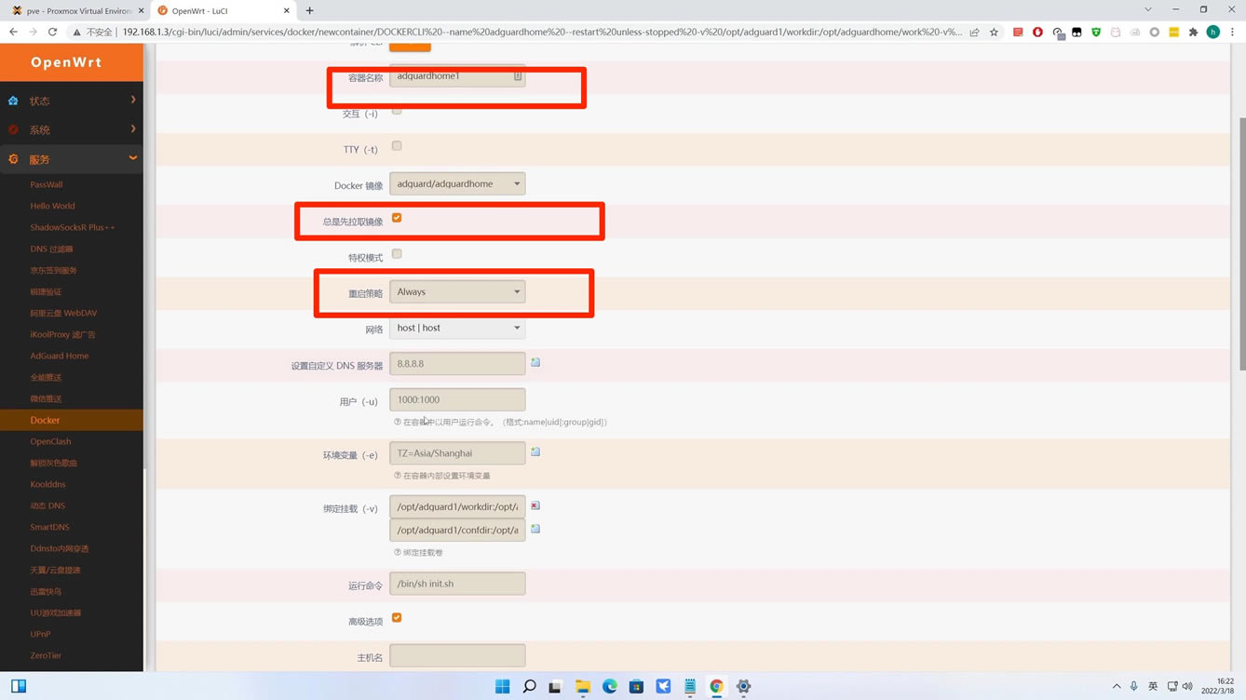The image size is (1246, 700).
Task: Open File Explorer from the taskbar
Action: pos(583,686)
